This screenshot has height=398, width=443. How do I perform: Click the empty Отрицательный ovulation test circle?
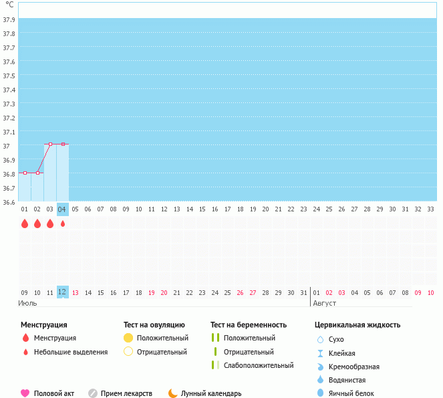point(128,352)
